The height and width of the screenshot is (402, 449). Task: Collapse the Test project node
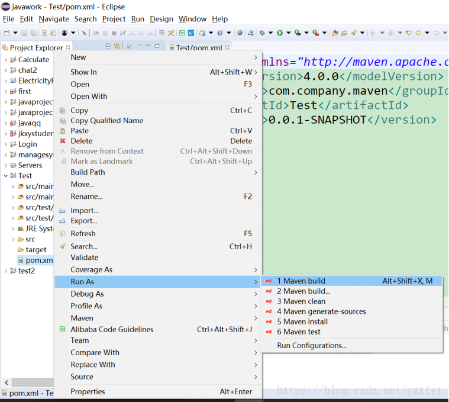tap(6, 176)
